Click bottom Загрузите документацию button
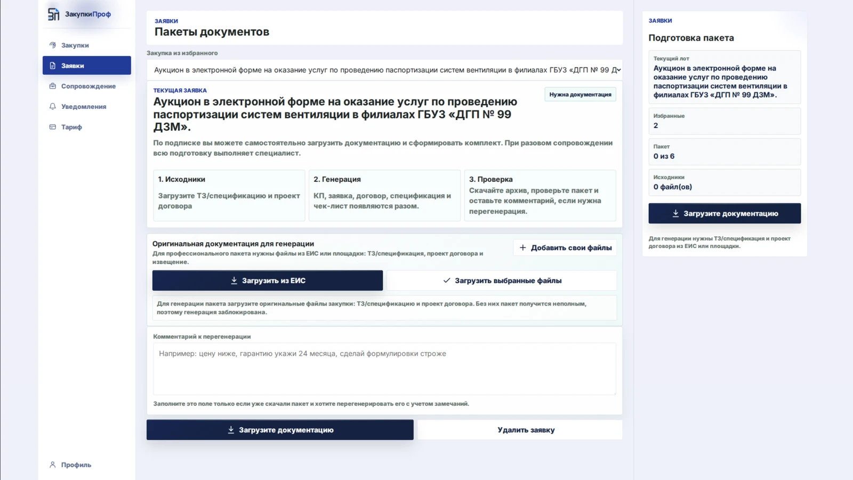Screen dimensions: 853x480 coord(280,430)
